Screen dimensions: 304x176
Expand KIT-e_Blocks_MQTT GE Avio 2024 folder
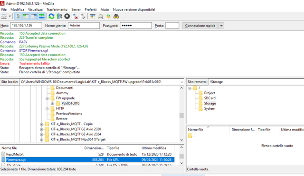(41, 135)
